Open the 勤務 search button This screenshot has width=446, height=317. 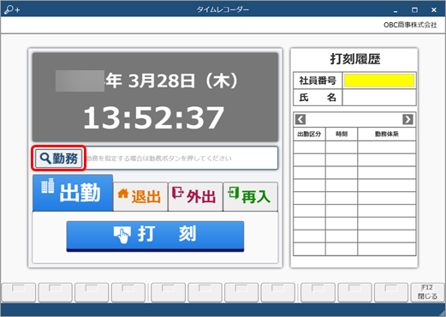59,158
